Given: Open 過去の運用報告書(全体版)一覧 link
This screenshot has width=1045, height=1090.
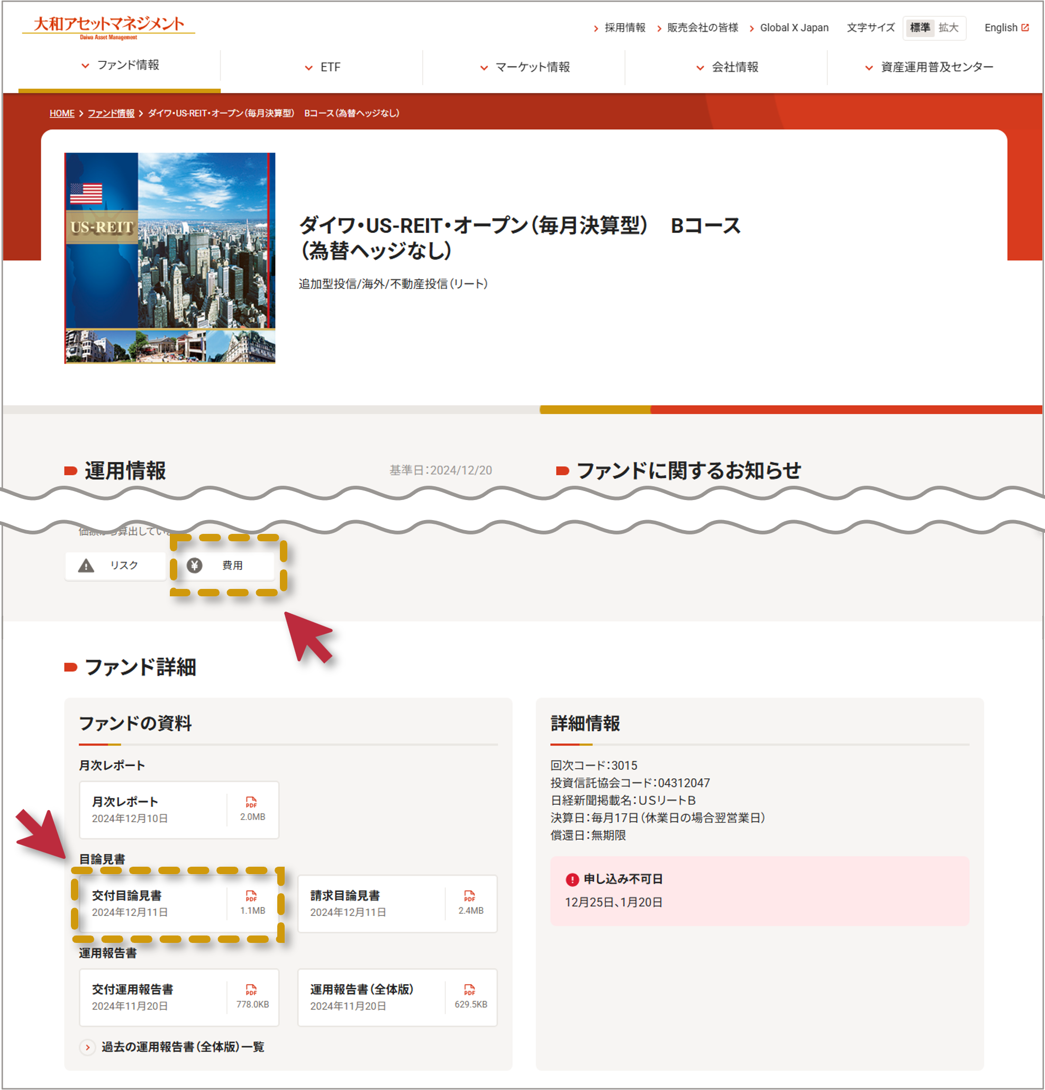Looking at the screenshot, I should point(183,1047).
